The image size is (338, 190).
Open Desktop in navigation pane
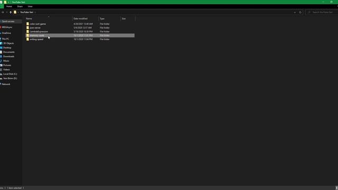(x=7, y=47)
